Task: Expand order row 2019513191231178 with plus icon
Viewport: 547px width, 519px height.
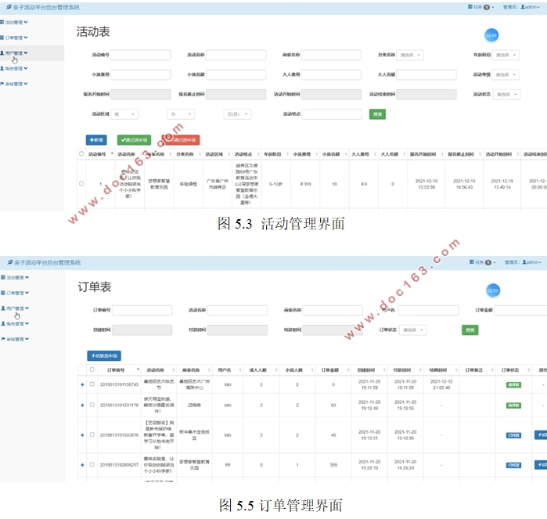Action: [x=82, y=405]
